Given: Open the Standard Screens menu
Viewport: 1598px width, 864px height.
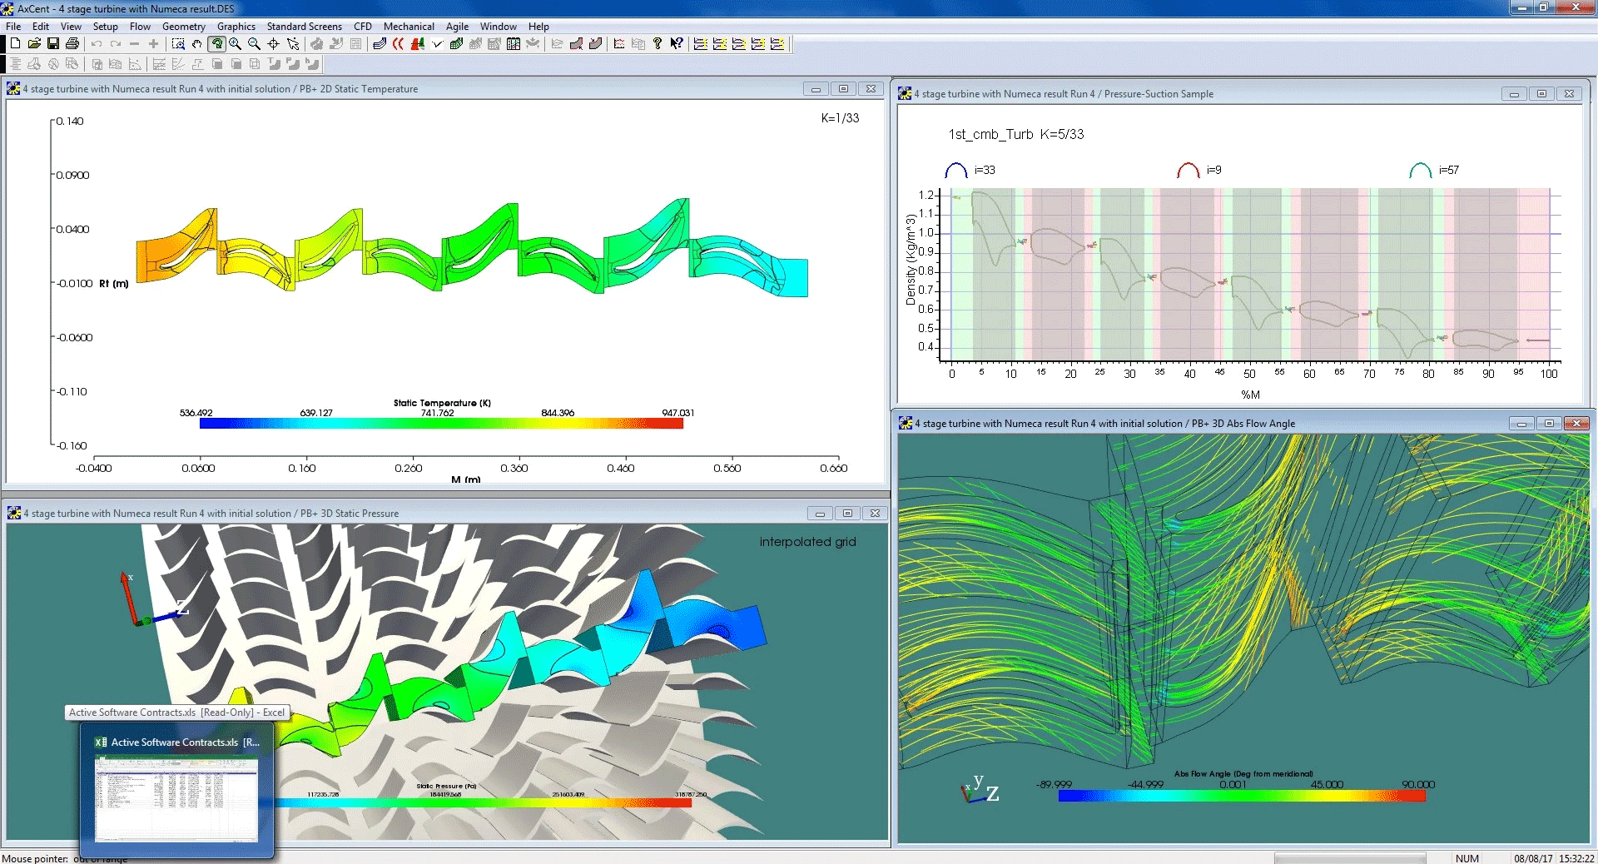Looking at the screenshot, I should coord(304,27).
